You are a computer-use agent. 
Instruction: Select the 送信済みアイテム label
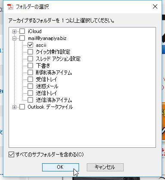point(54,100)
